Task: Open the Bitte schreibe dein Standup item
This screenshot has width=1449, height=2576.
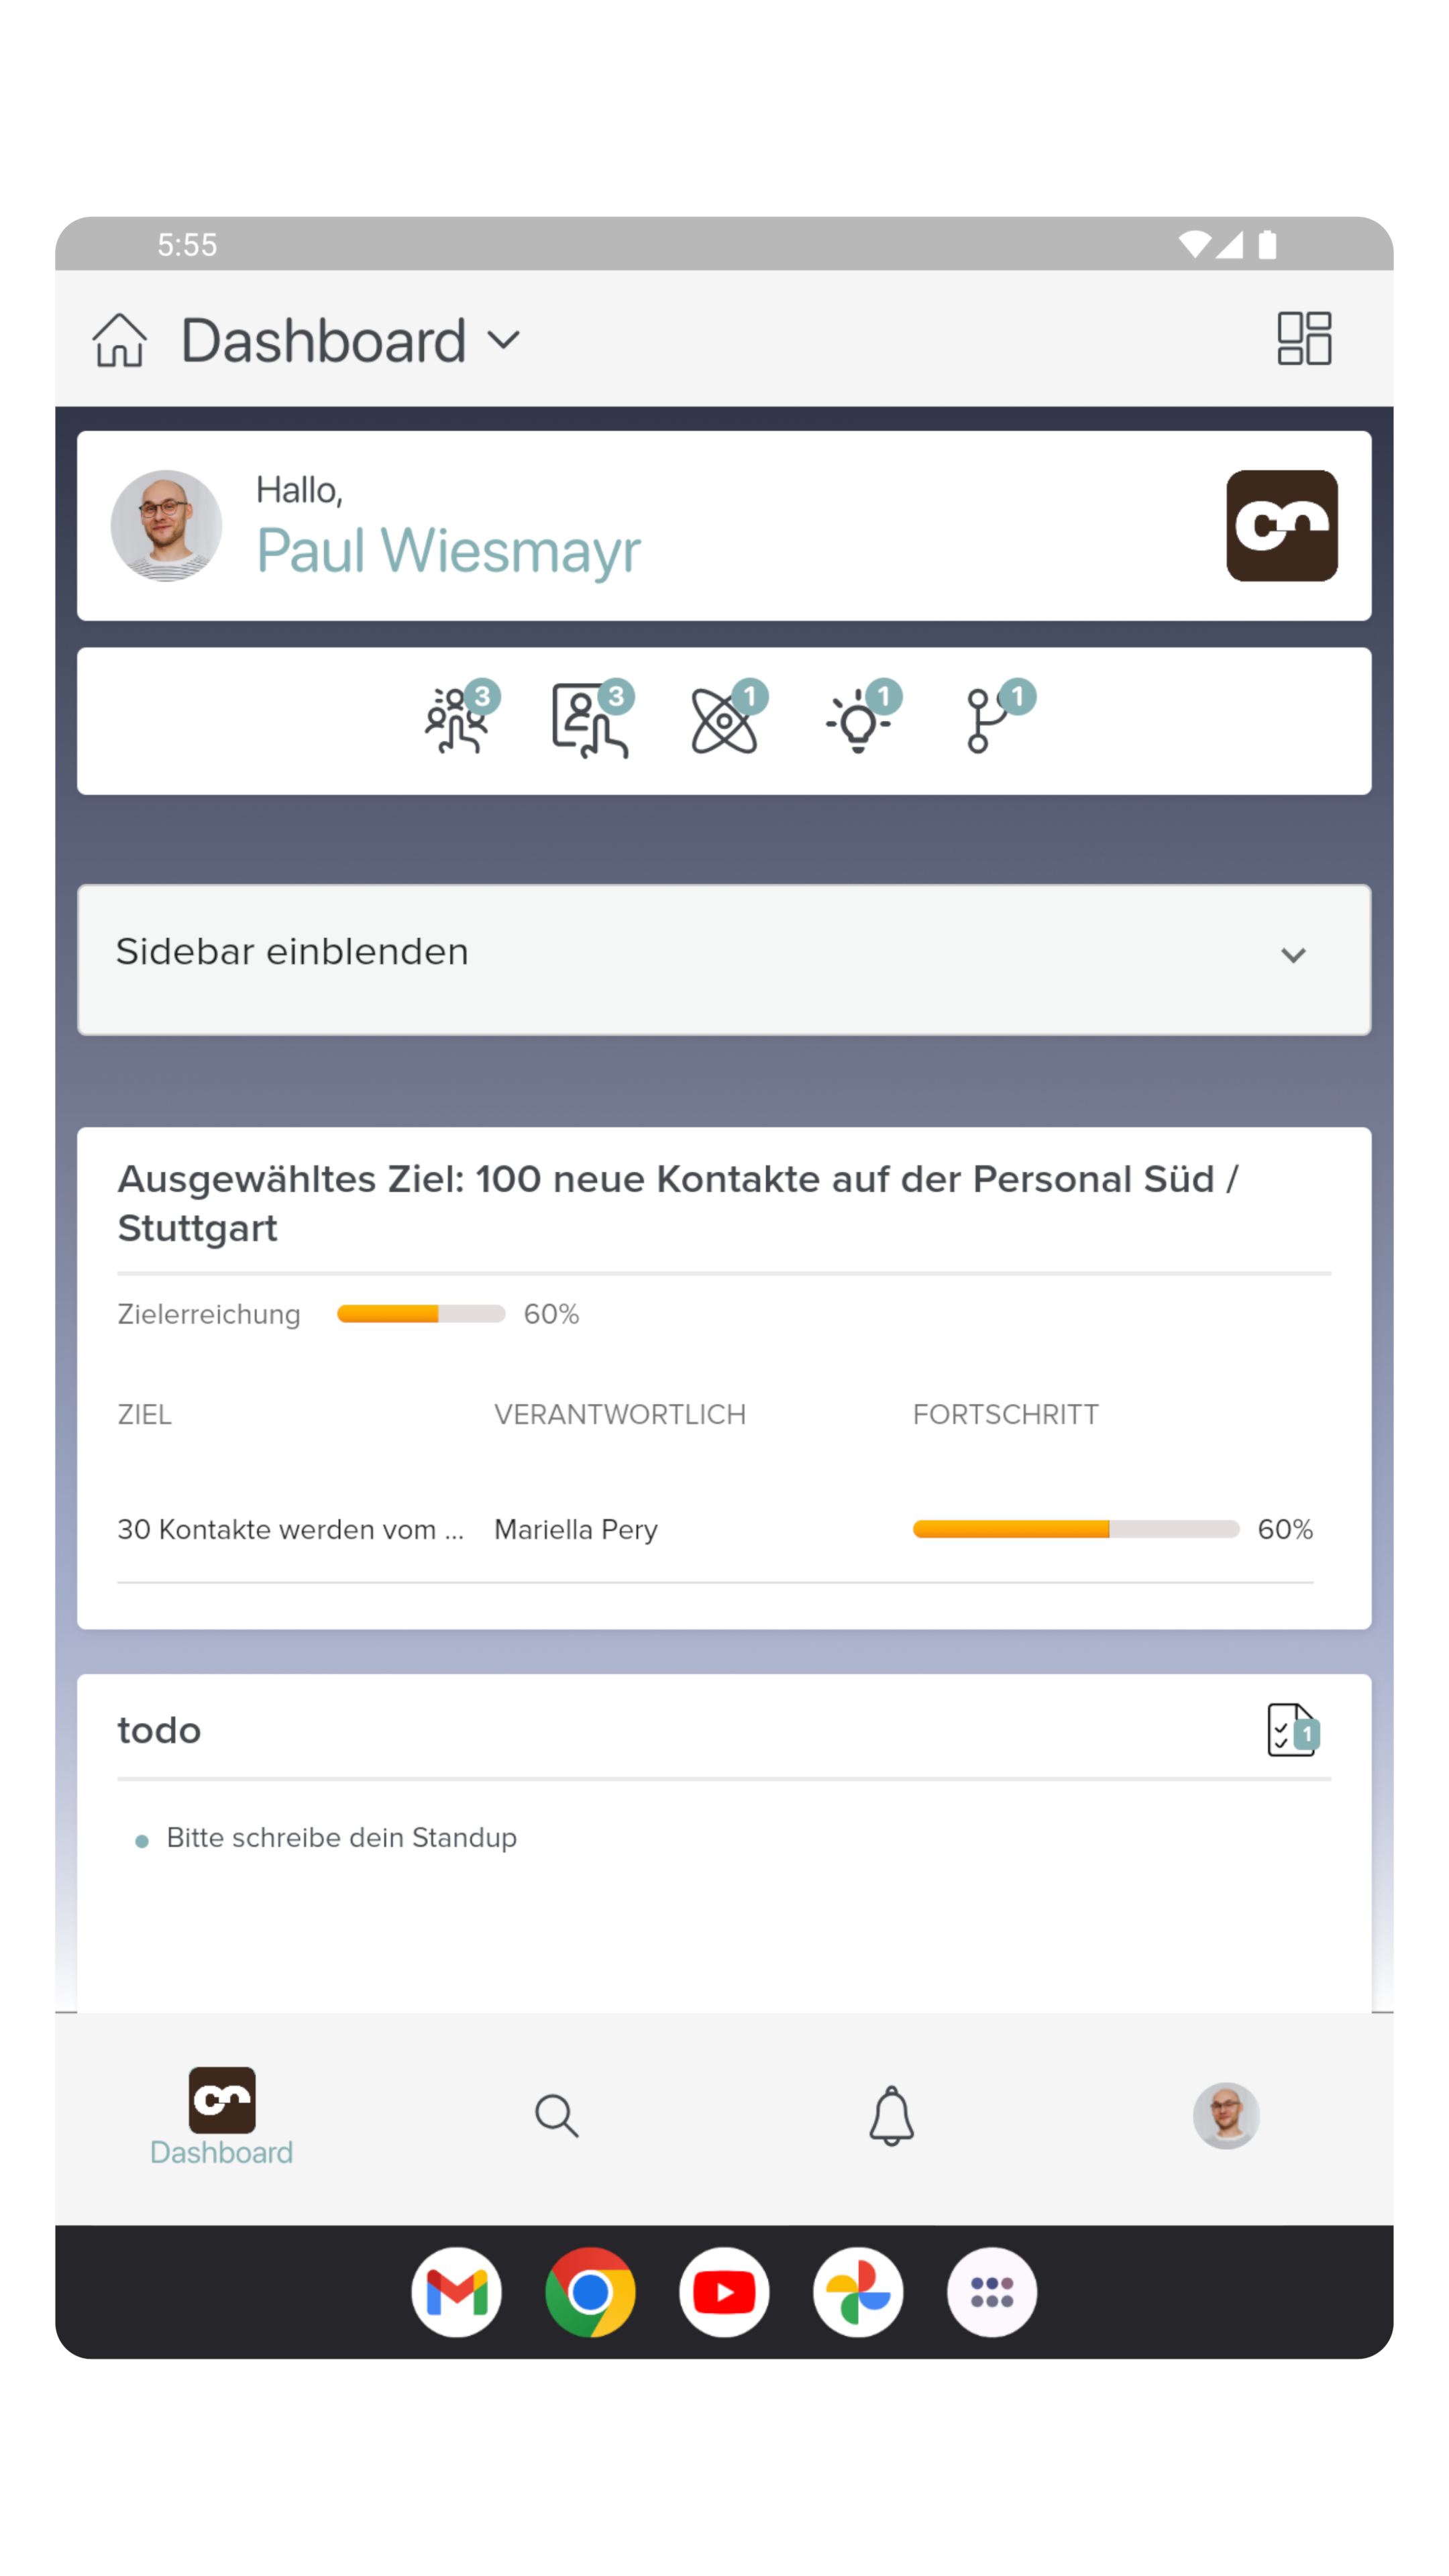Action: tap(341, 1837)
